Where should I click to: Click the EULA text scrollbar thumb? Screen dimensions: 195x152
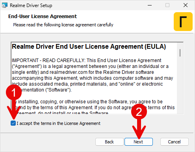pos(180,53)
